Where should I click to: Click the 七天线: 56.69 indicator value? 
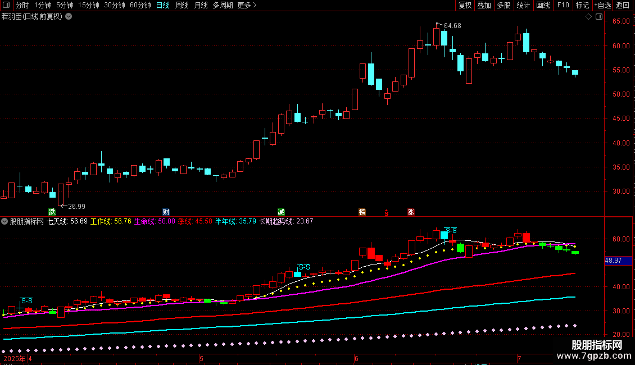coord(67,221)
